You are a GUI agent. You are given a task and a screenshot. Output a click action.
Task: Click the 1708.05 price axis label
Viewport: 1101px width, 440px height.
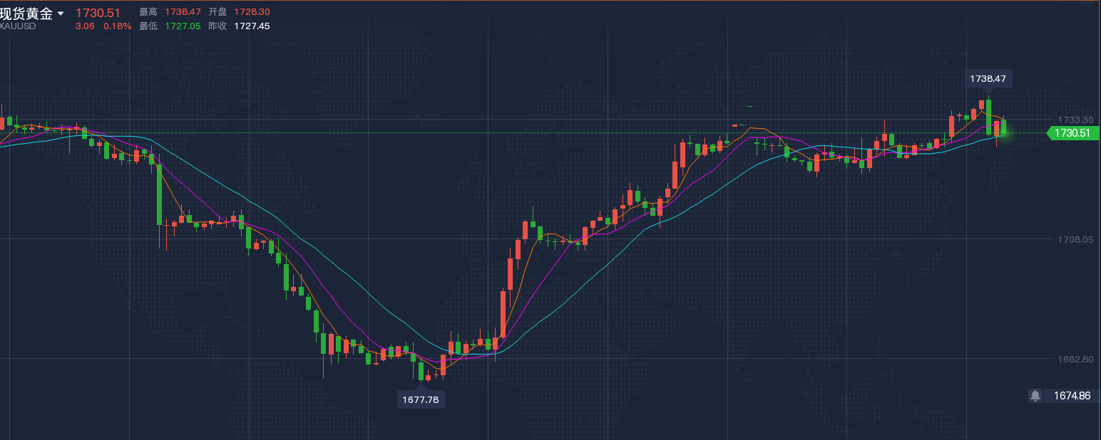[1075, 240]
